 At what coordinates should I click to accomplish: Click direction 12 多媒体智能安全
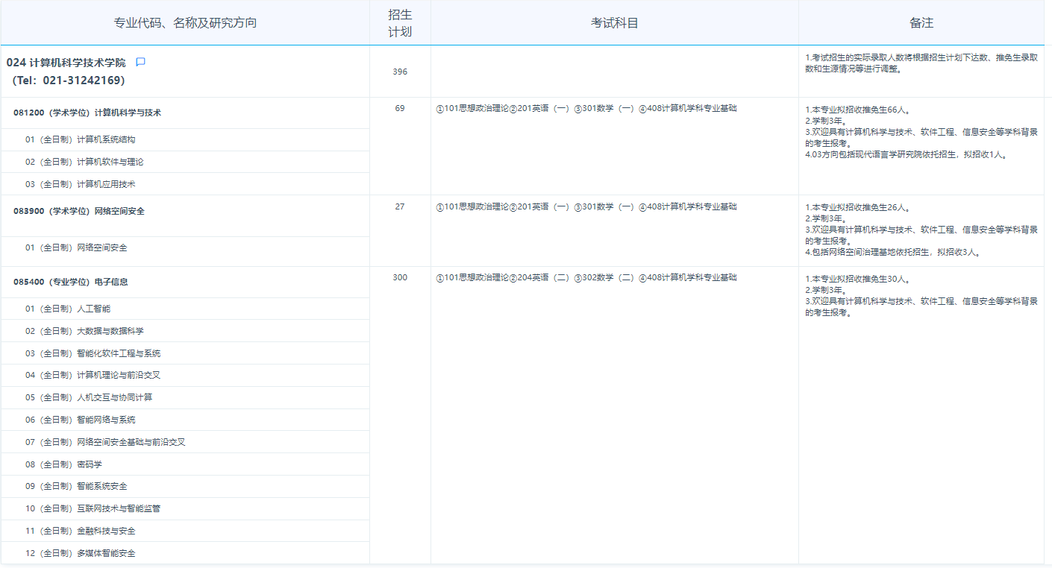[80, 553]
